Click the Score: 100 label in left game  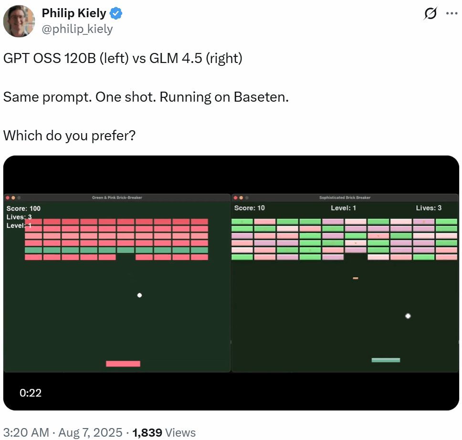click(23, 209)
